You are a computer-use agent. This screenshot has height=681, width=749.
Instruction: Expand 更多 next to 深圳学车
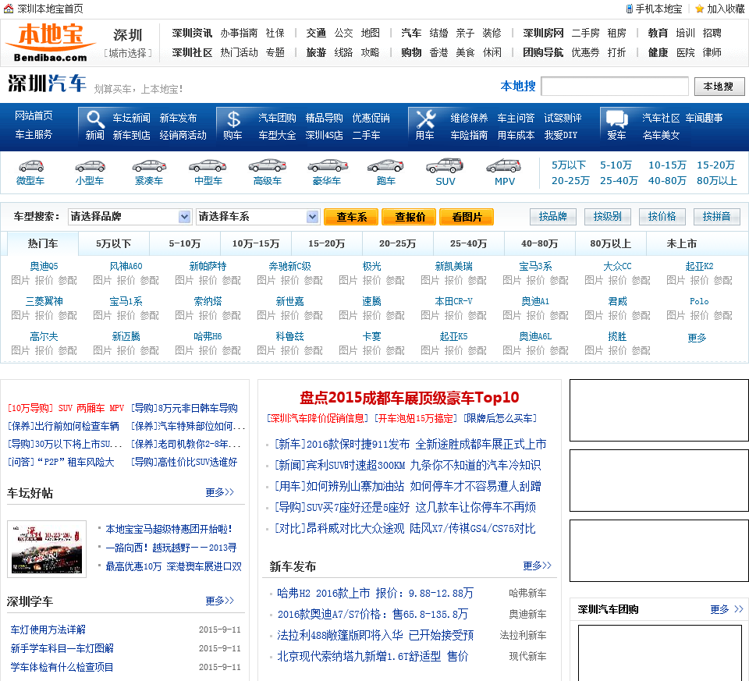pyautogui.click(x=220, y=601)
